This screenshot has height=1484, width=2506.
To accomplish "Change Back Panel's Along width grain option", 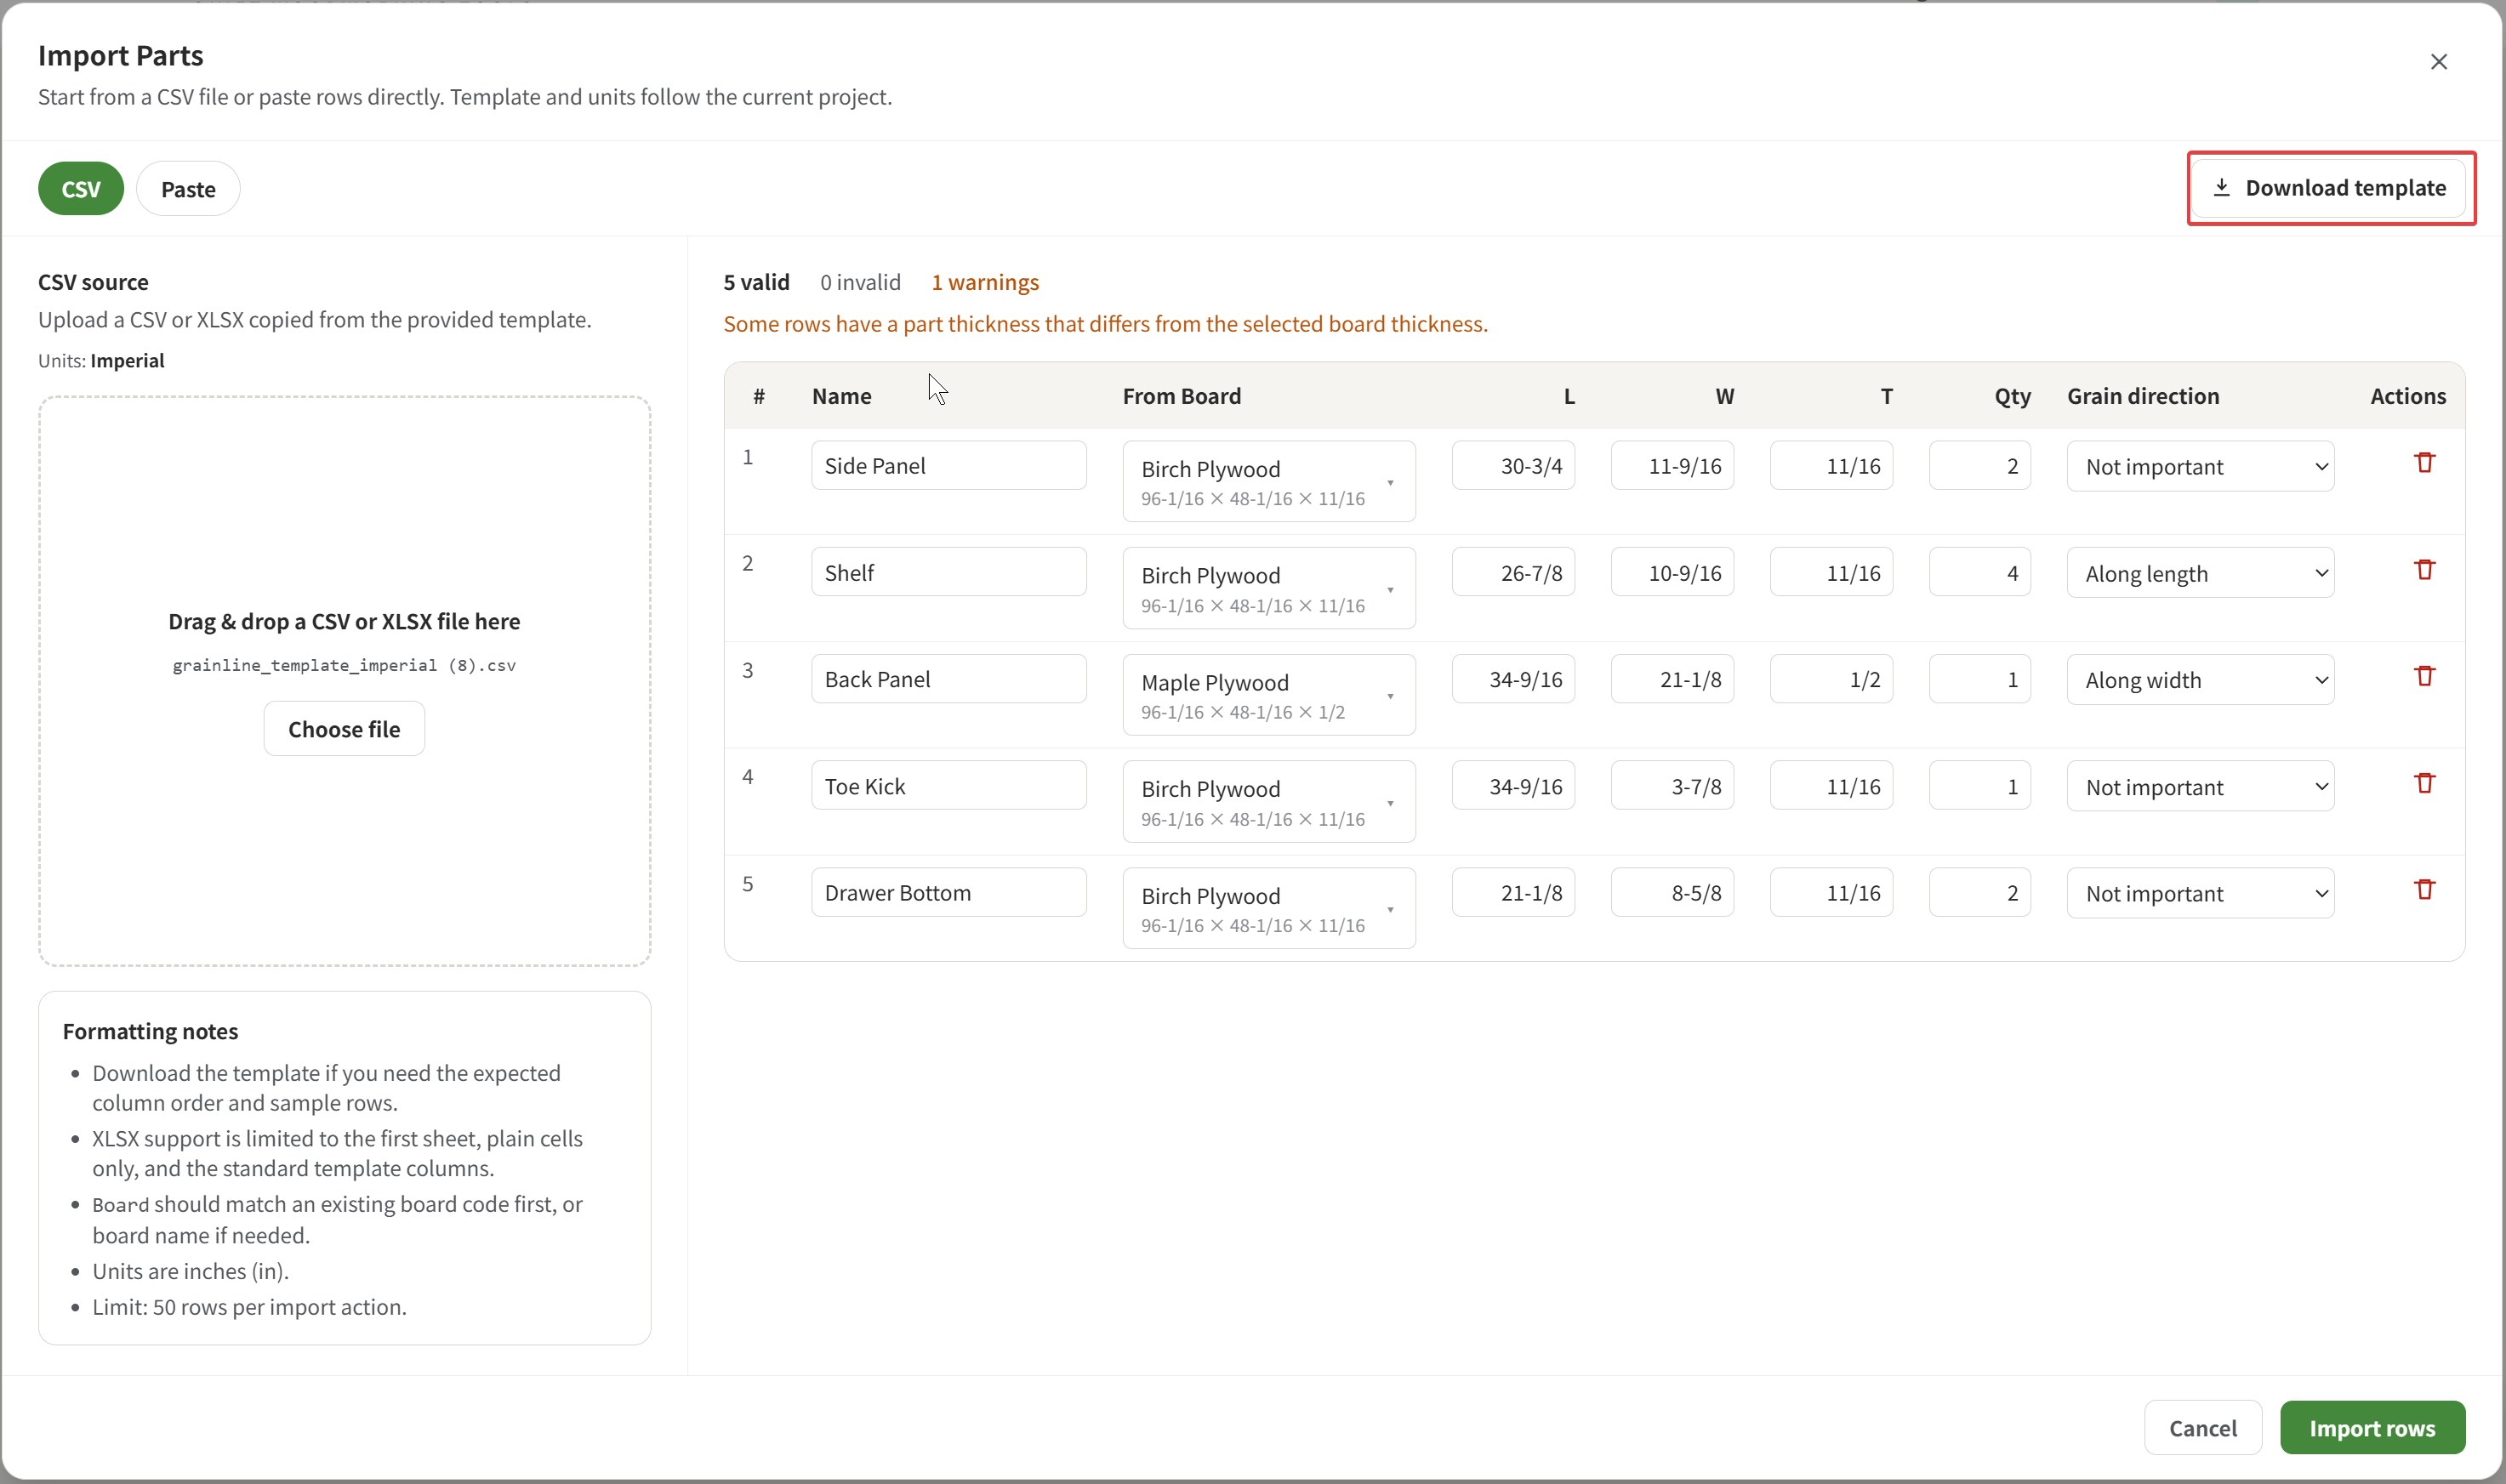I will (x=2199, y=680).
